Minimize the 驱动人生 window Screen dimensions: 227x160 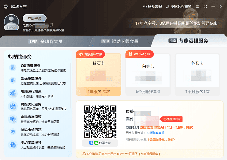click(213, 6)
